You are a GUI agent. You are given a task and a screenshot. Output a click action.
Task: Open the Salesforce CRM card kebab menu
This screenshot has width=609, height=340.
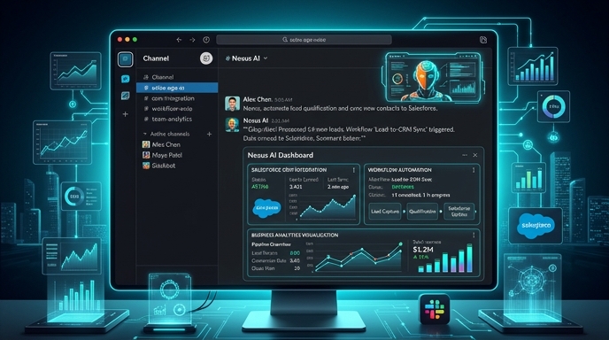click(354, 170)
